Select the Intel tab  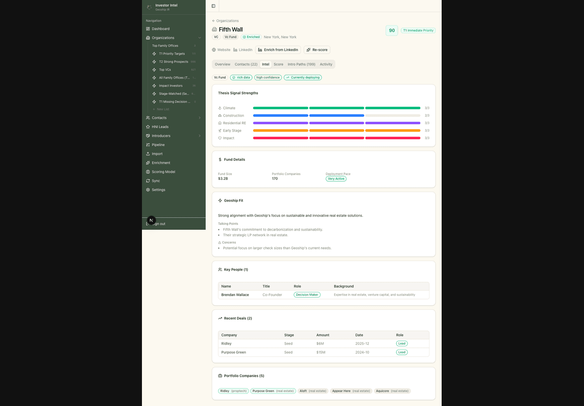coord(266,64)
